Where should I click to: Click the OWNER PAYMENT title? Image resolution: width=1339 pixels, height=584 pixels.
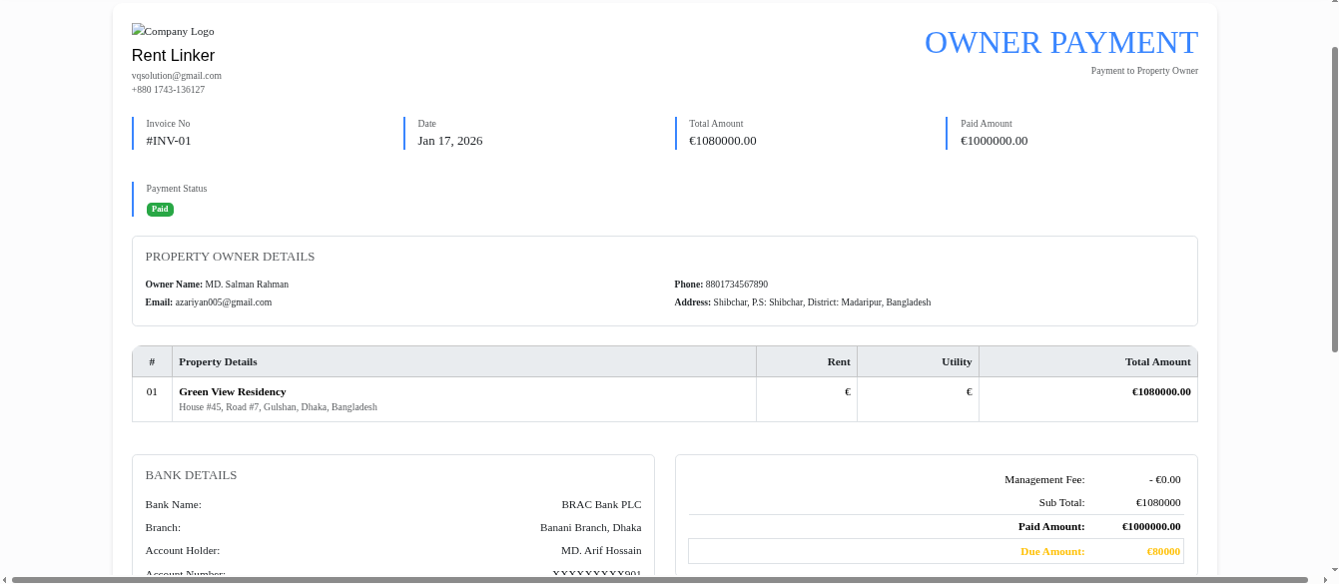click(x=1060, y=43)
